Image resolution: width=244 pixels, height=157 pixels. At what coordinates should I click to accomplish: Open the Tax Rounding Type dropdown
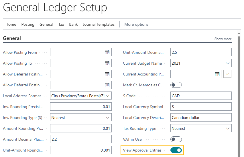[228, 128]
